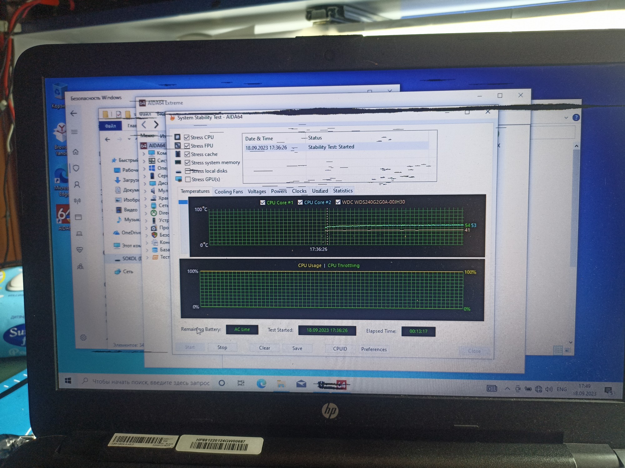Open Home icon in Windows Security sidebar

coord(76,152)
